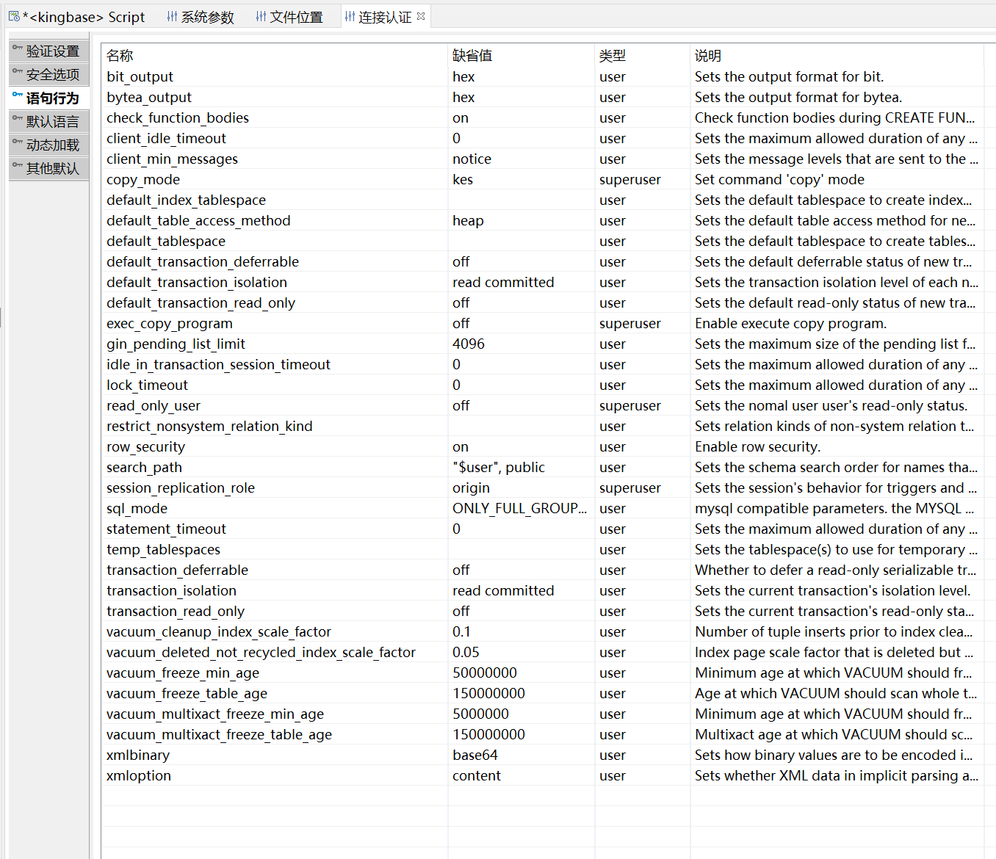Select the sql_mode default value cell
The image size is (996, 859).
pyautogui.click(x=519, y=509)
